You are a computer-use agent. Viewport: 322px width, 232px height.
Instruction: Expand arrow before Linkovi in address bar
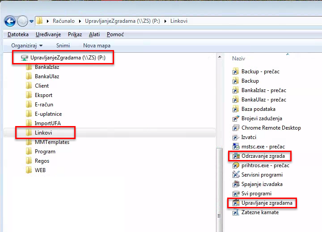coord(165,21)
